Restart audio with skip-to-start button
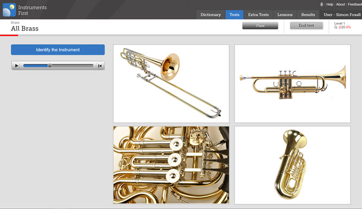The width and height of the screenshot is (362, 209). pos(99,66)
